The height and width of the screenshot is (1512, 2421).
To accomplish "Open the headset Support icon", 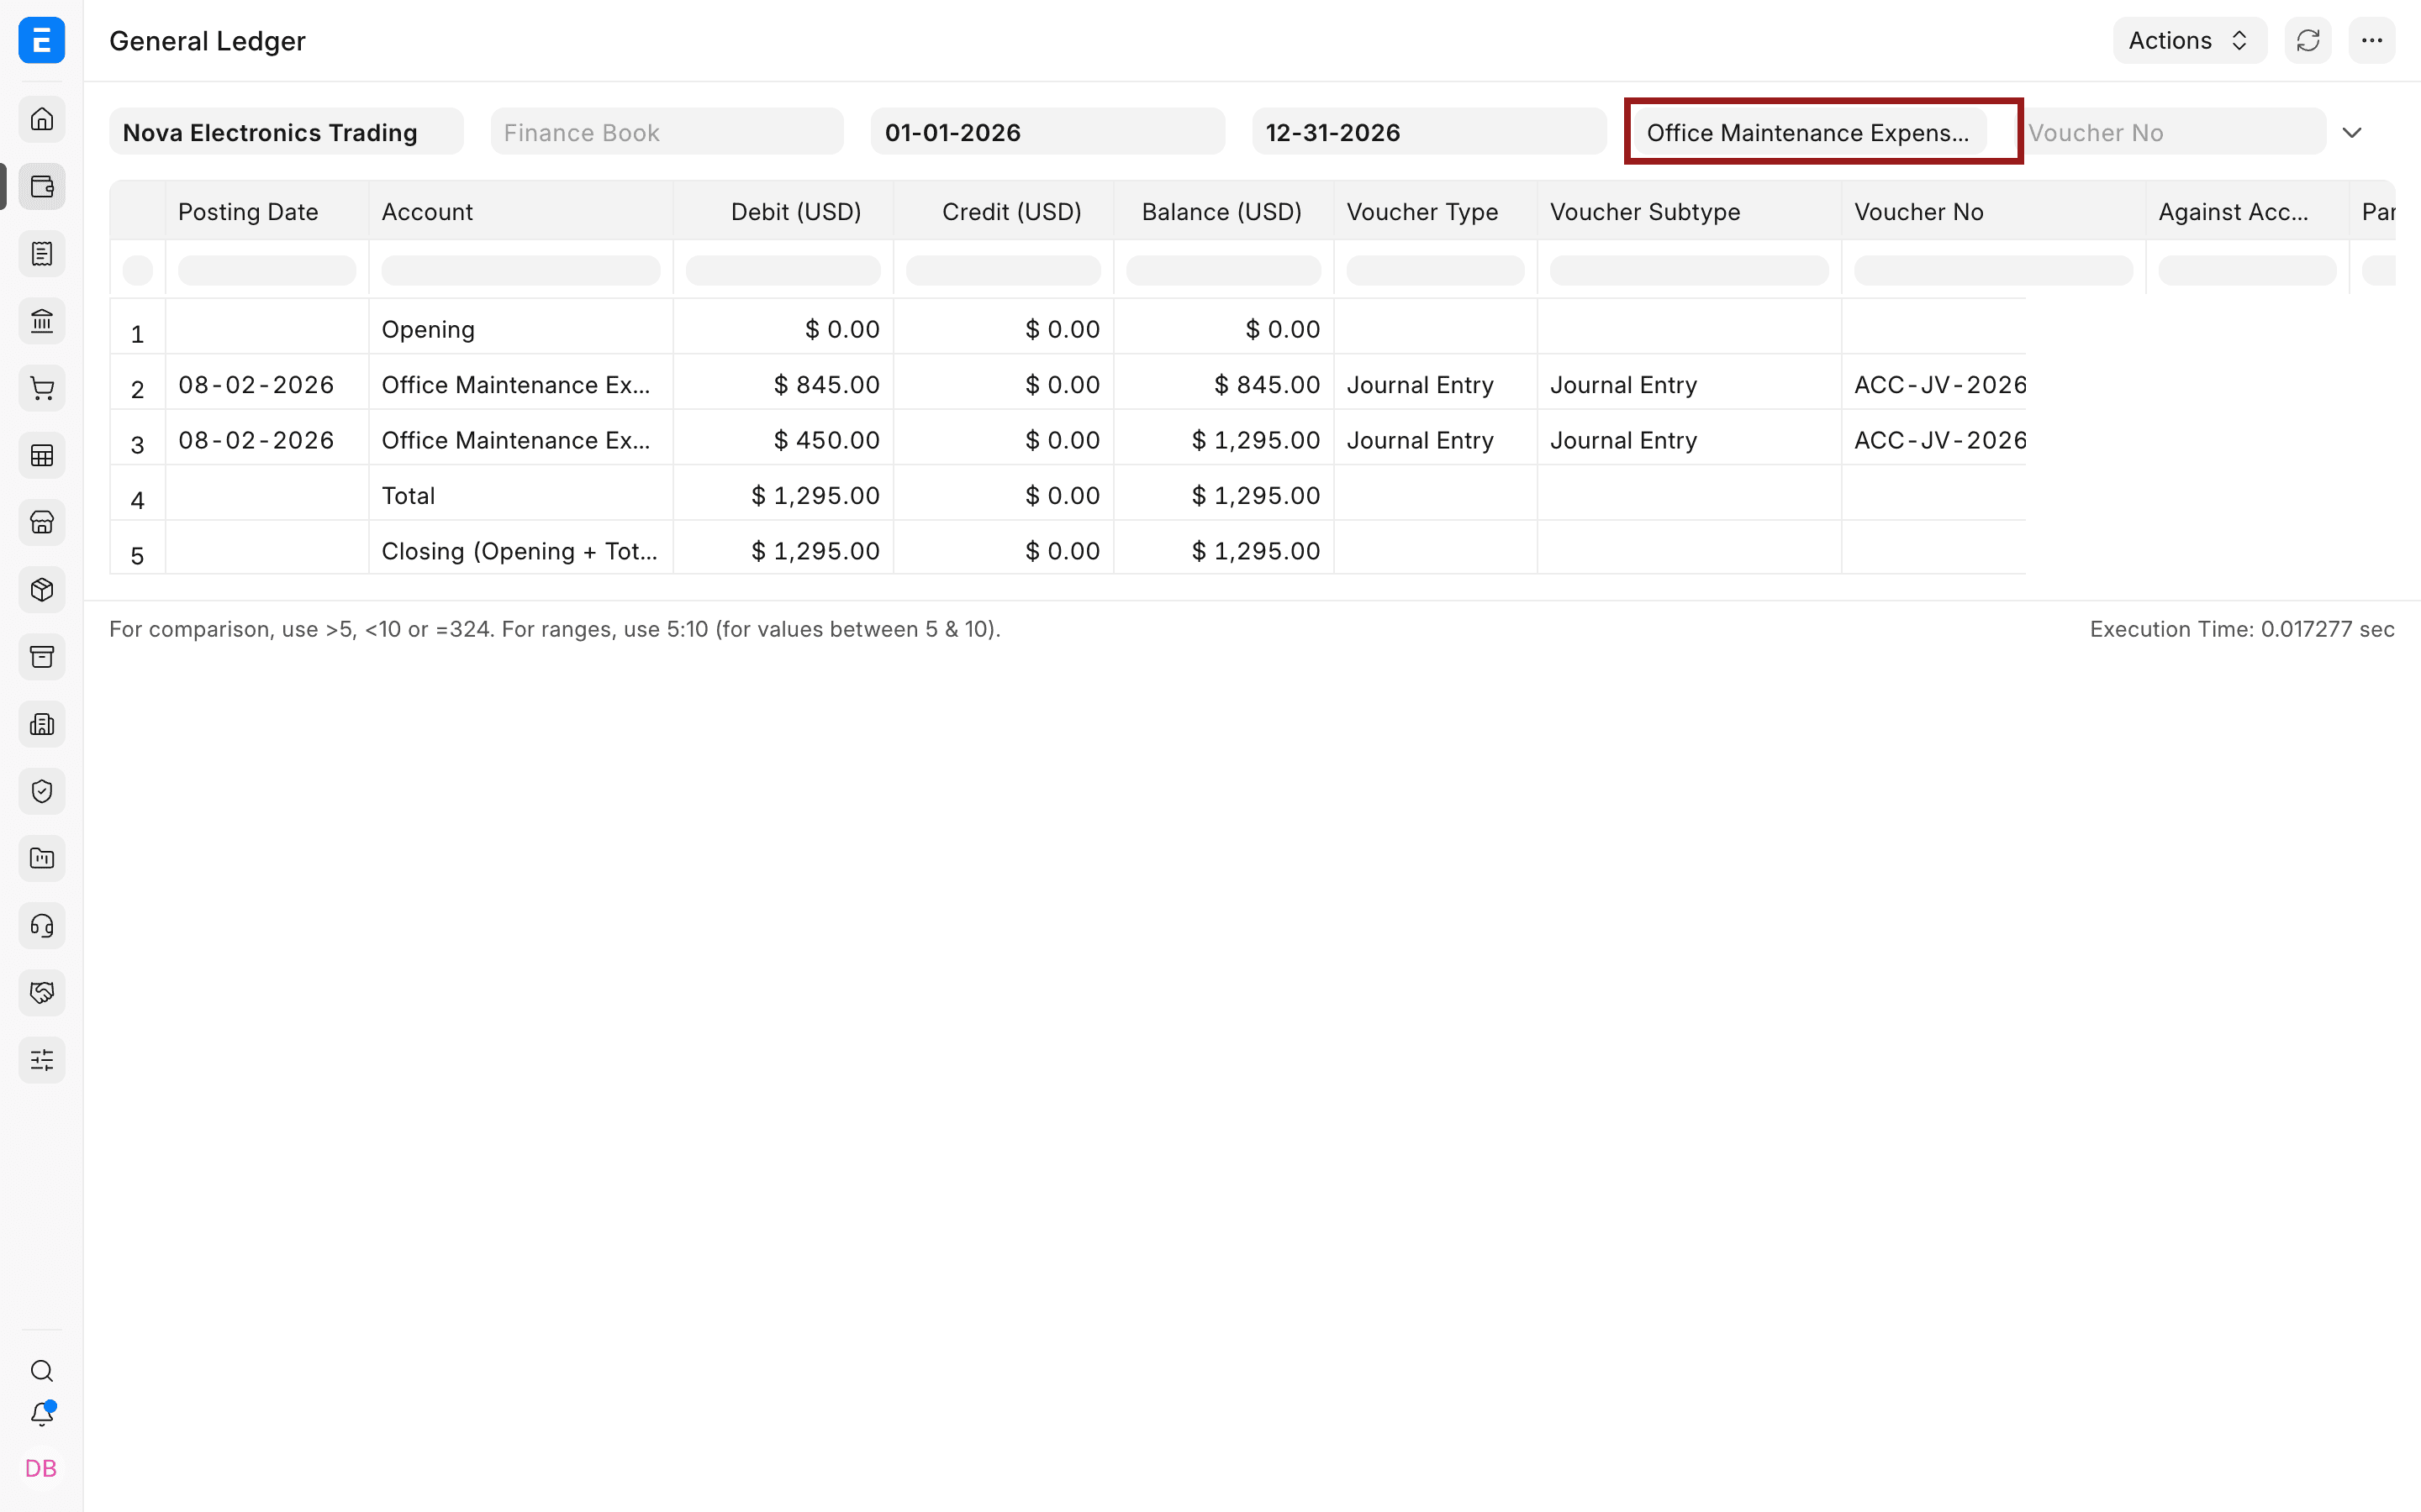I will click(42, 926).
